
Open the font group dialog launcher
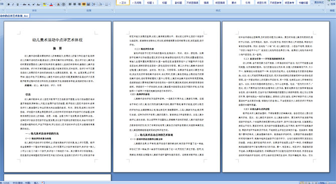point(65,11)
